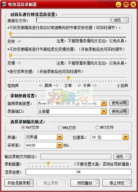This screenshot has height=192, width=138.
Task: Browse for the 原音乐文件 source file
Action: coord(120,20)
